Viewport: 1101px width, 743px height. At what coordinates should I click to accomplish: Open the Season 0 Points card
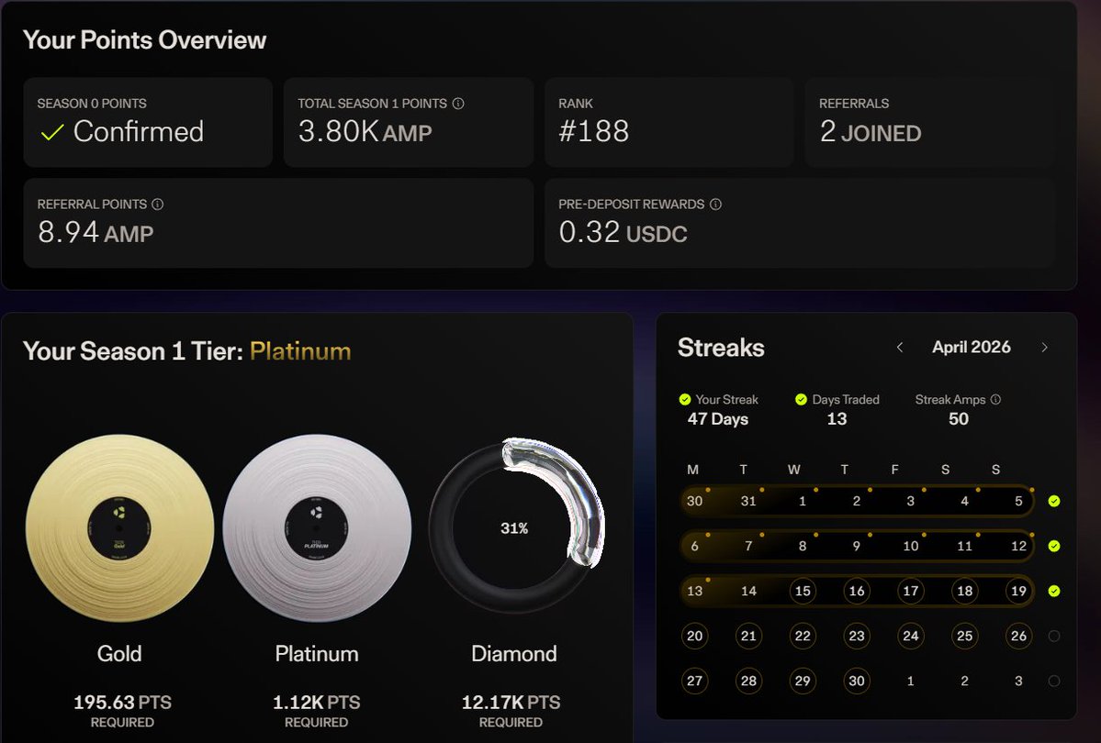pyautogui.click(x=148, y=122)
